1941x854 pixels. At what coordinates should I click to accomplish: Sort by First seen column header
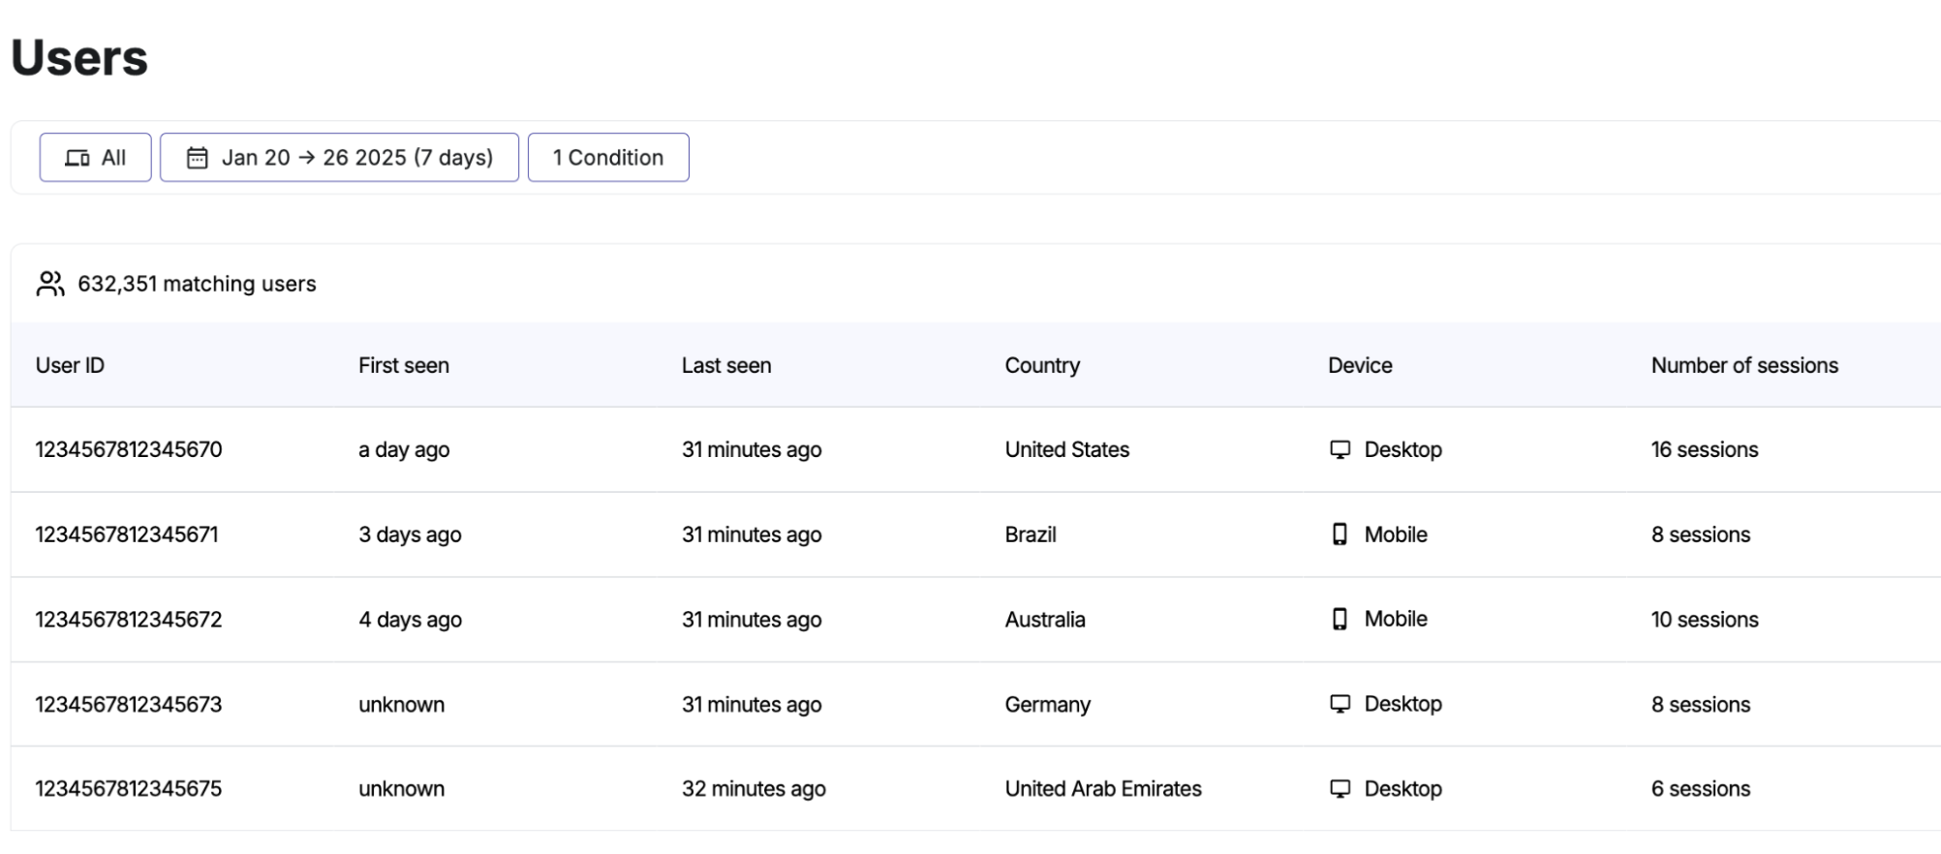click(x=404, y=365)
